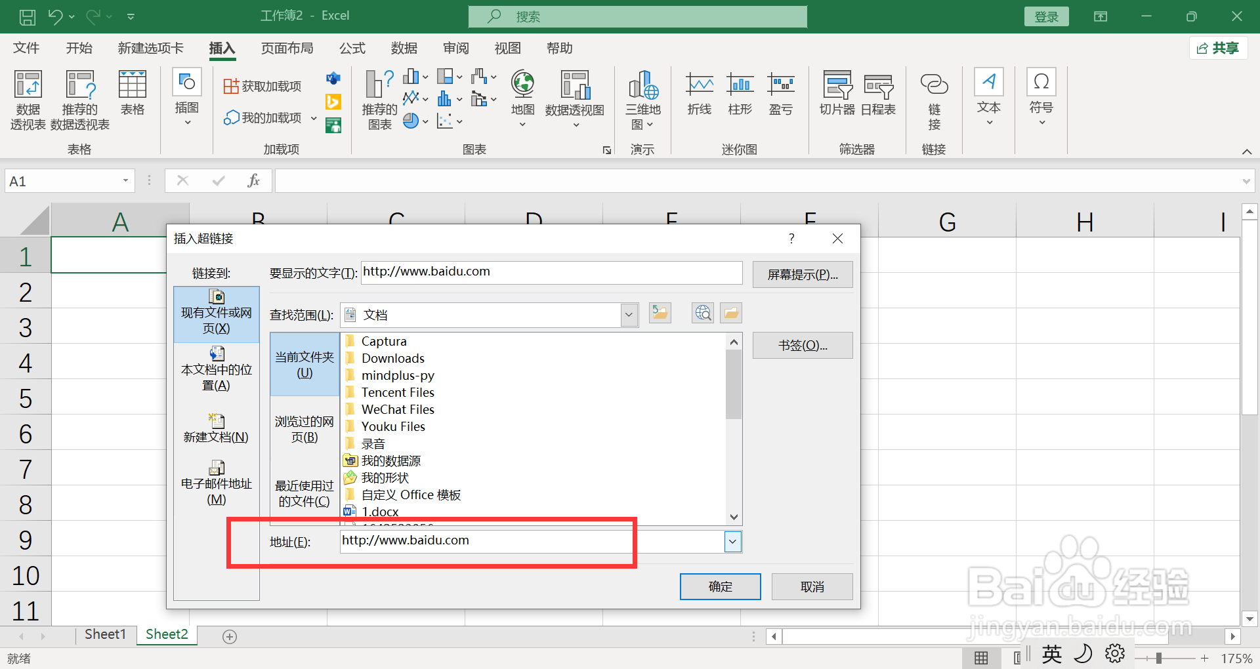Switch to the Formulas (公式) tab
Viewport: 1260px width, 669px height.
[352, 48]
